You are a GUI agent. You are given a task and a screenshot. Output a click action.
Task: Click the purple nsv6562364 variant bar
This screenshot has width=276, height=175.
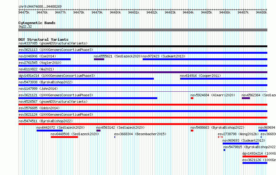(246, 98)
